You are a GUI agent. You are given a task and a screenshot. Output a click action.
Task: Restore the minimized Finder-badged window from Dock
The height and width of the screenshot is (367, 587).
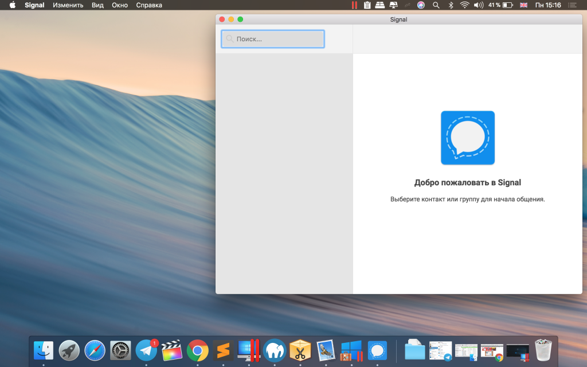[466, 352]
